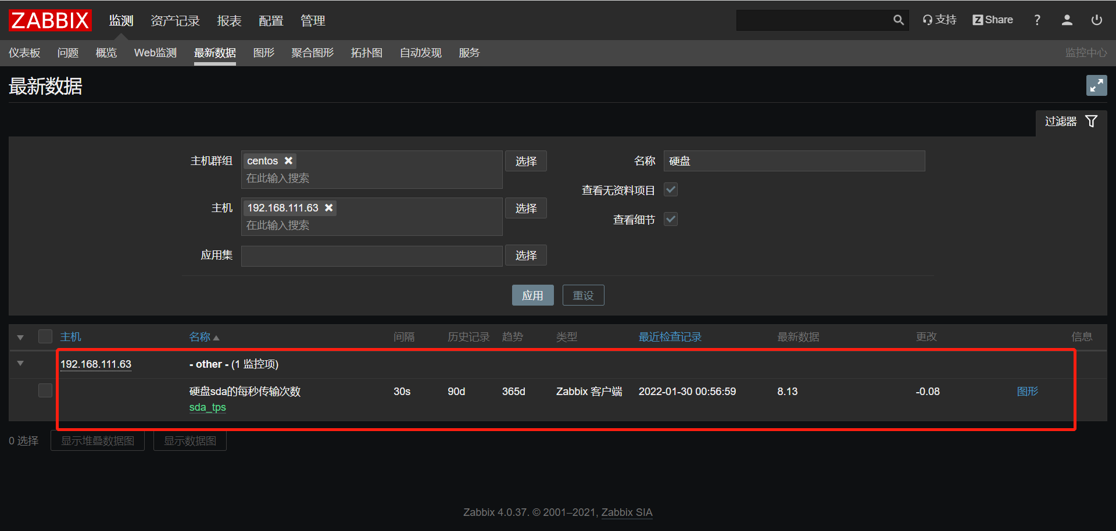Open the 管理 main menu
This screenshot has height=531, width=1116.
click(x=313, y=20)
